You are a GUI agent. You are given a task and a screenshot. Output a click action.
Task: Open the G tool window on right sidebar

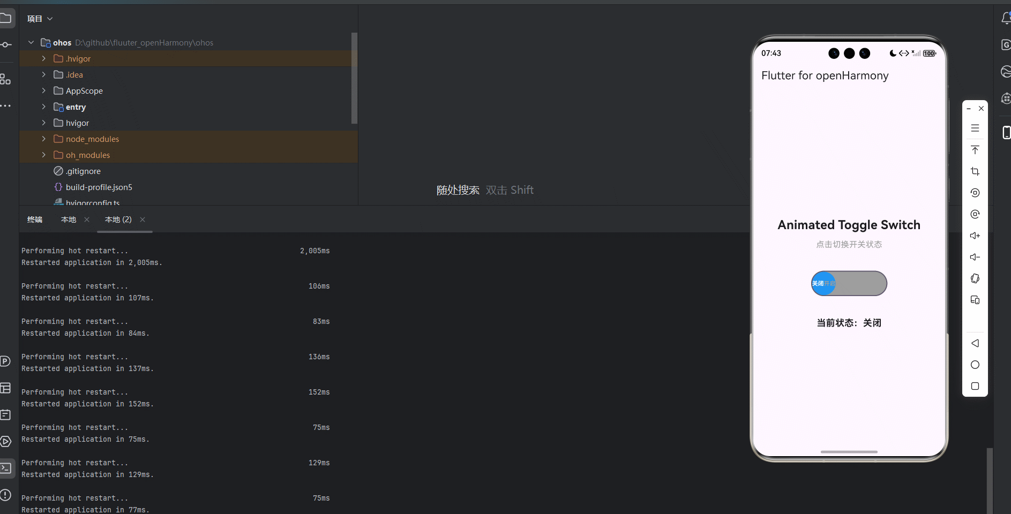1006,45
